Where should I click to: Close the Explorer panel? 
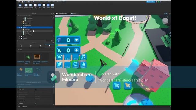pyautogui.click(x=54, y=13)
